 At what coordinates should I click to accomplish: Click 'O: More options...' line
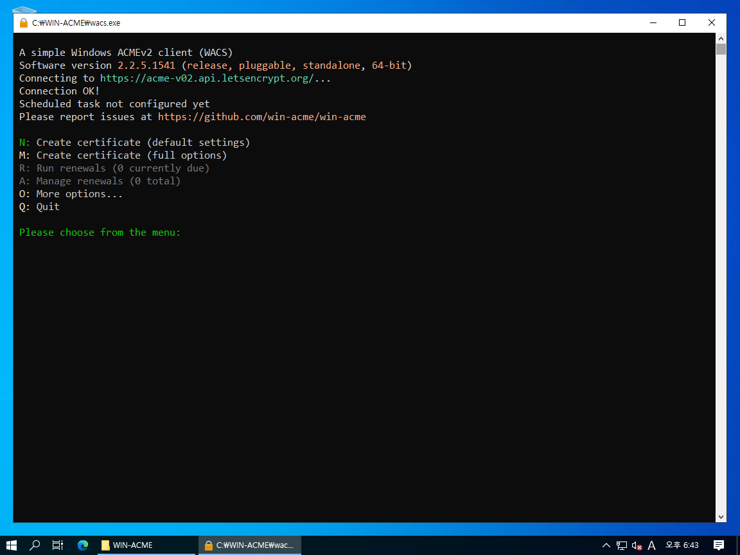coord(71,194)
